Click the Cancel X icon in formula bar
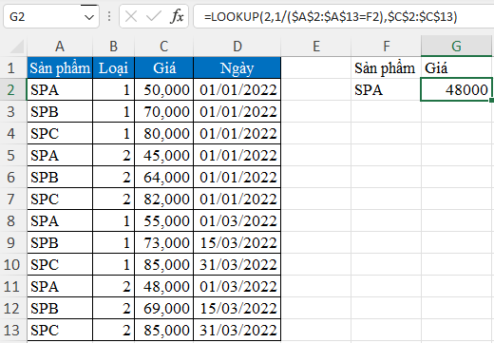This screenshot has height=343, width=494. click(131, 16)
